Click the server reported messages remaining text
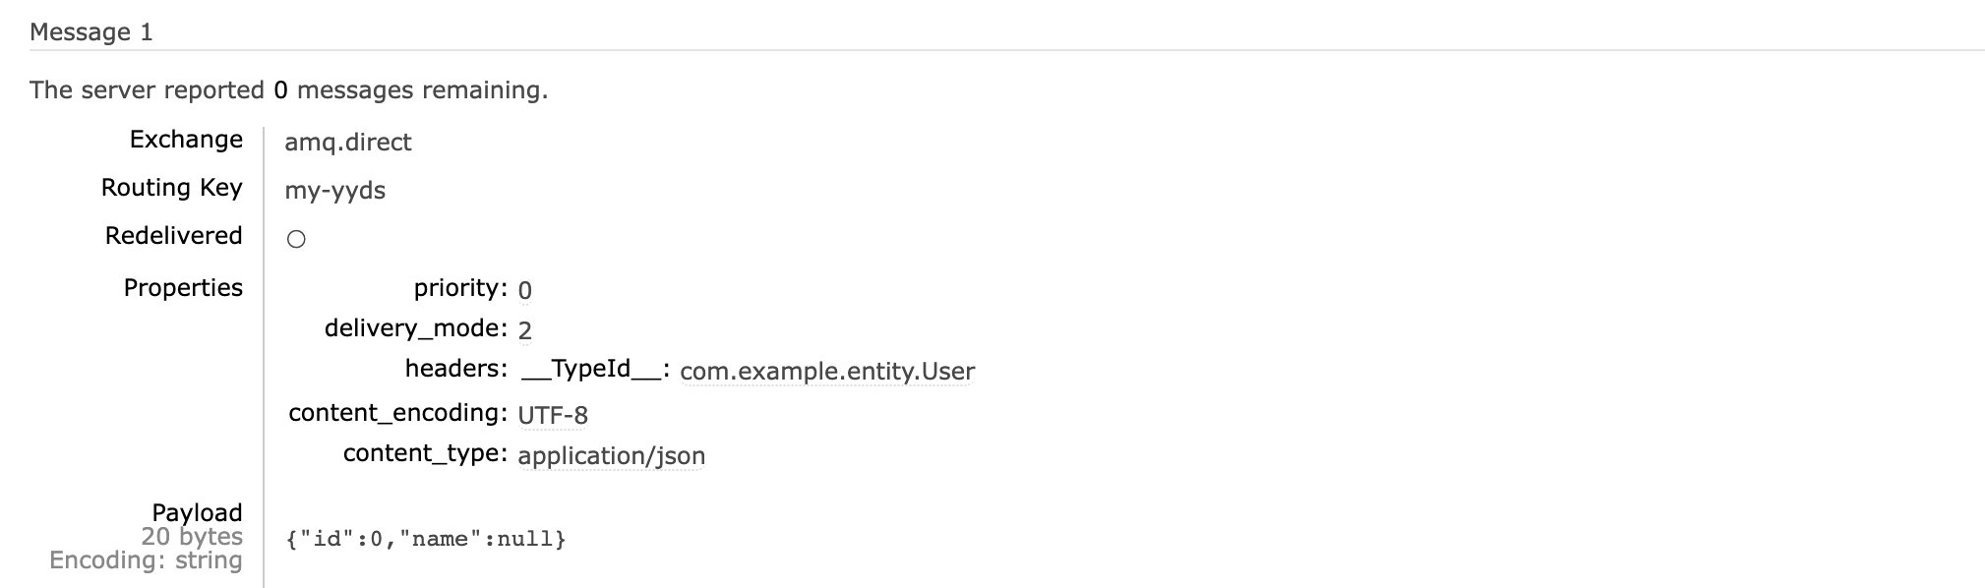Screen dimensions: 1985x588 click(289, 90)
